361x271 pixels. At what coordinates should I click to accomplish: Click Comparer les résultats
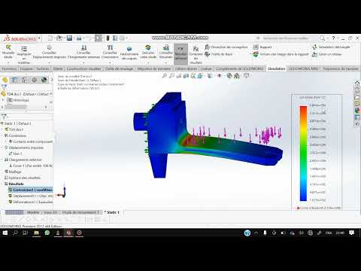click(196, 54)
